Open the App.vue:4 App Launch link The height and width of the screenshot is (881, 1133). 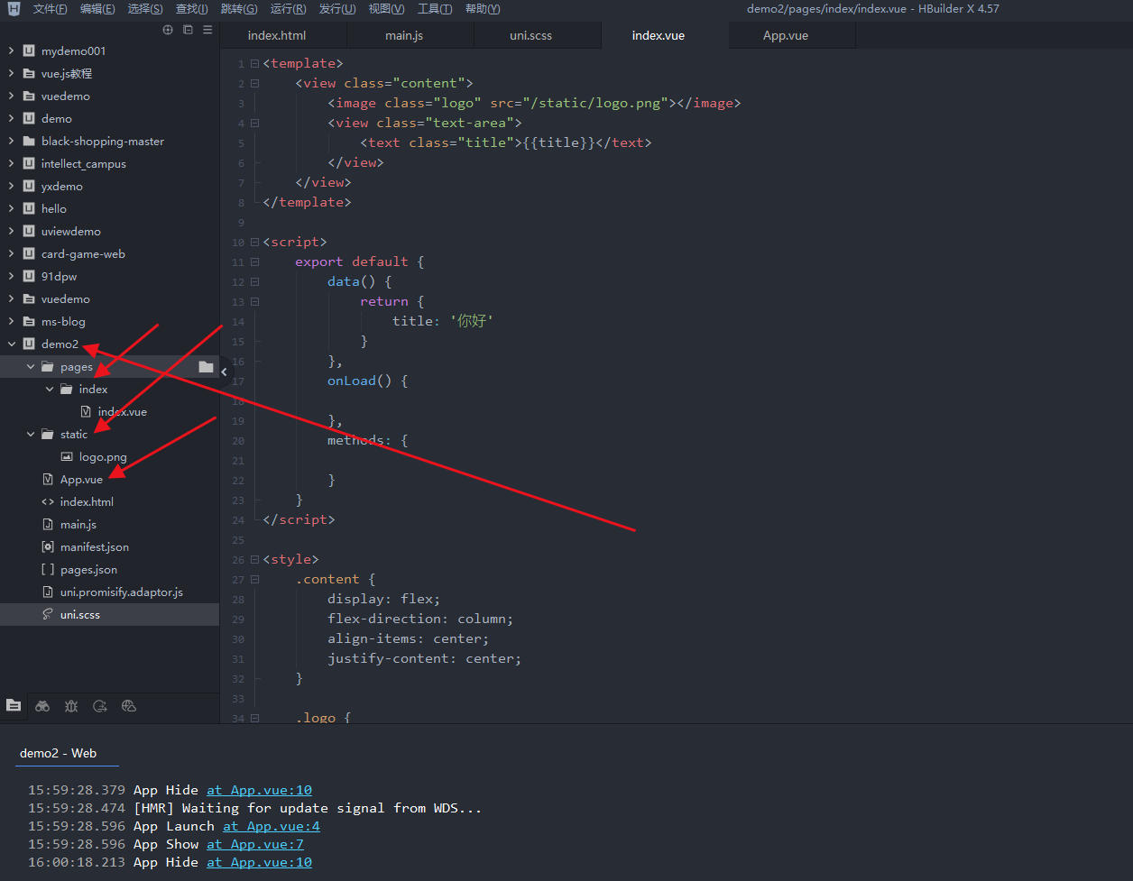click(272, 826)
